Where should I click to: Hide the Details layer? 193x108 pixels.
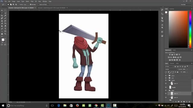(x=166, y=87)
